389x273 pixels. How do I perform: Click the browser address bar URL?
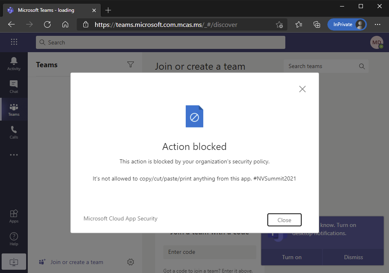(x=166, y=25)
